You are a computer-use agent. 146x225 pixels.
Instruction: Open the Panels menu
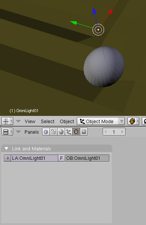[32, 132]
